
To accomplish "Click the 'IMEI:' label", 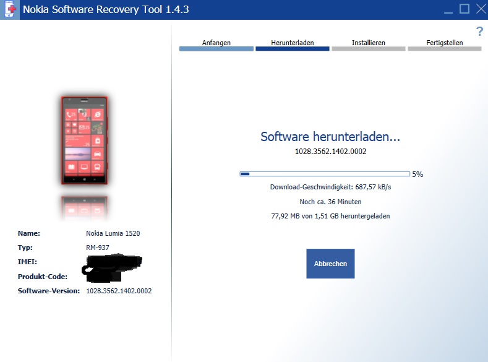I will [x=27, y=262].
